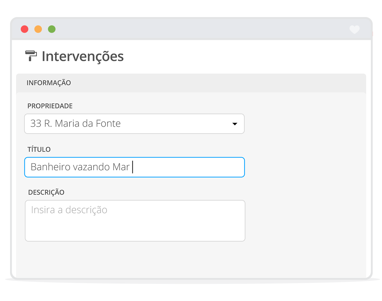The width and height of the screenshot is (382, 301).
Task: Click the heart favorite icon
Action: point(354,29)
